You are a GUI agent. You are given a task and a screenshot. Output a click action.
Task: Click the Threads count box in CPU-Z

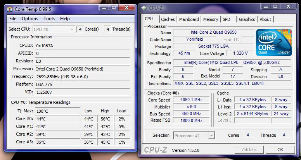284,135
